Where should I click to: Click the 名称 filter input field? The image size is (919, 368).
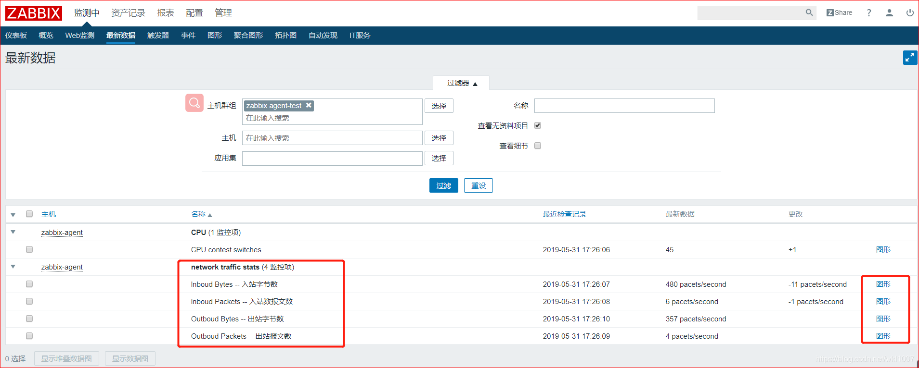pos(624,106)
